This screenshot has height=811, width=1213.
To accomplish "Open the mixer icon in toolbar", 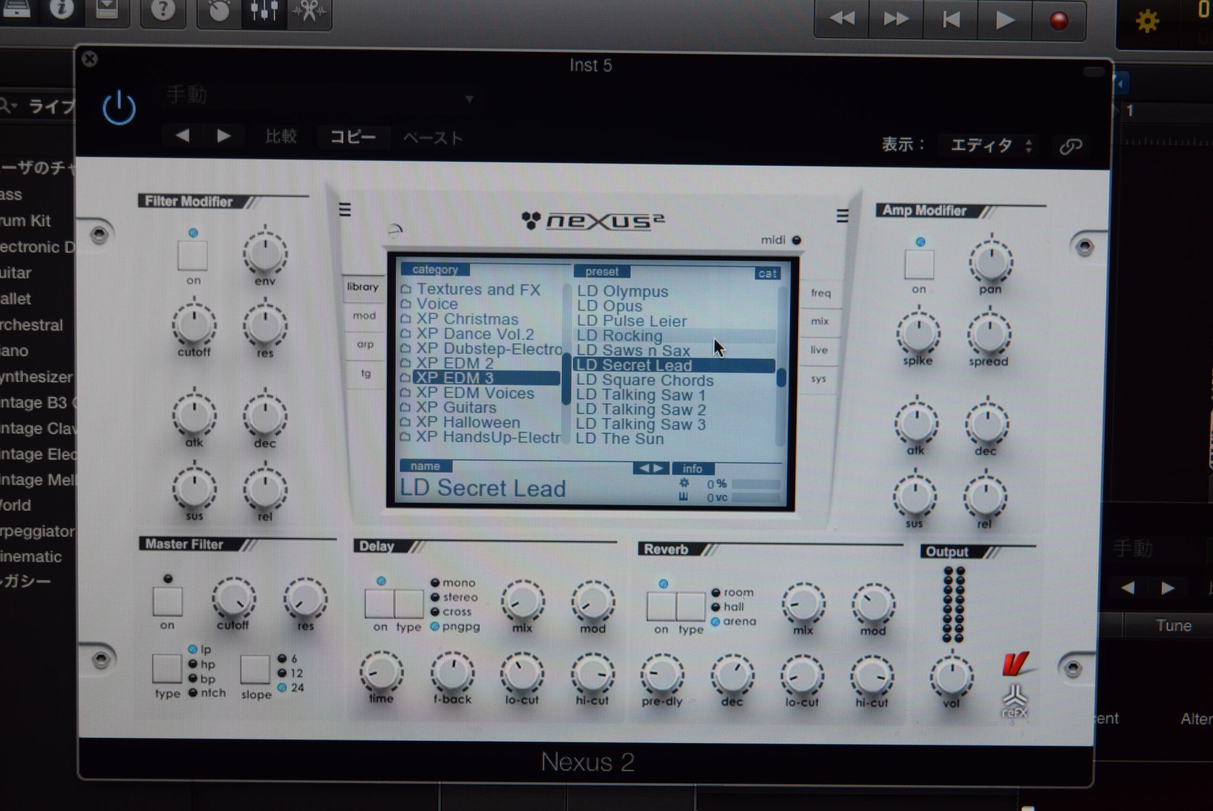I will [x=264, y=10].
